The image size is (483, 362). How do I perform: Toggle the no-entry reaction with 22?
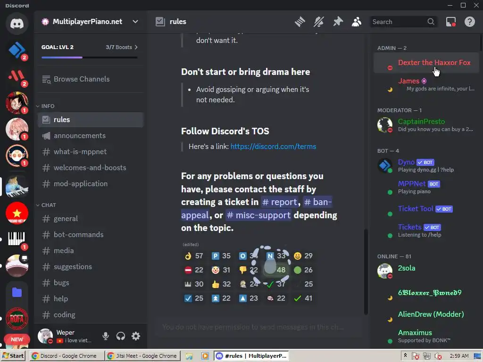coord(194,270)
